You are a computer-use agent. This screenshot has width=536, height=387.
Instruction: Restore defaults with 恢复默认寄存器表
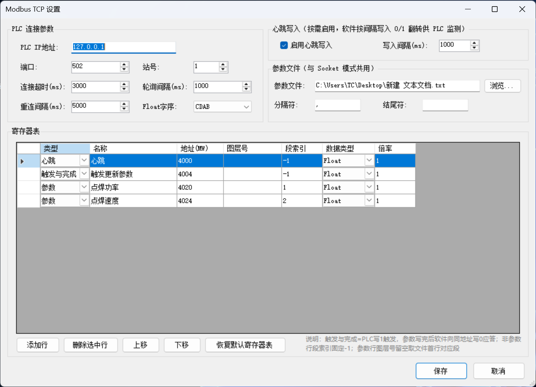(x=245, y=345)
